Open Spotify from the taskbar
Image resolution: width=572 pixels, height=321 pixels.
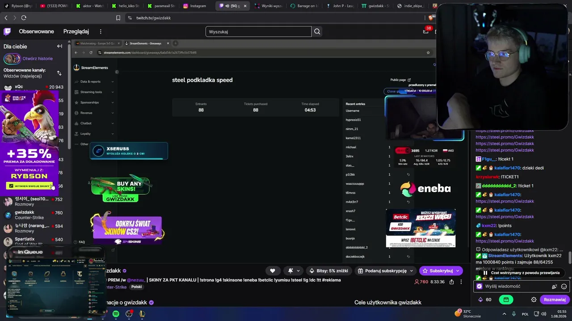coord(116,314)
